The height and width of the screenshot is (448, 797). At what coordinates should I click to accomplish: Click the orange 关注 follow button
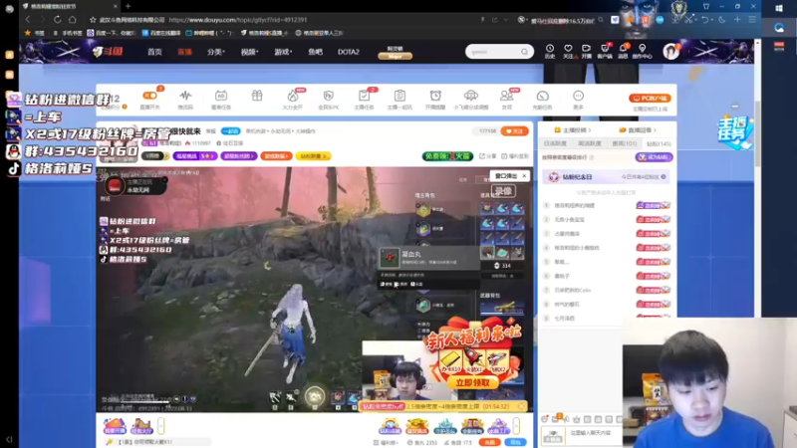tap(514, 131)
